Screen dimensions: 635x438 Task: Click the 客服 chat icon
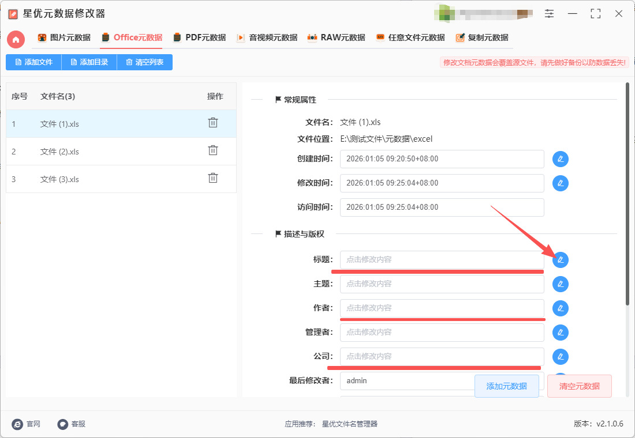coord(62,424)
